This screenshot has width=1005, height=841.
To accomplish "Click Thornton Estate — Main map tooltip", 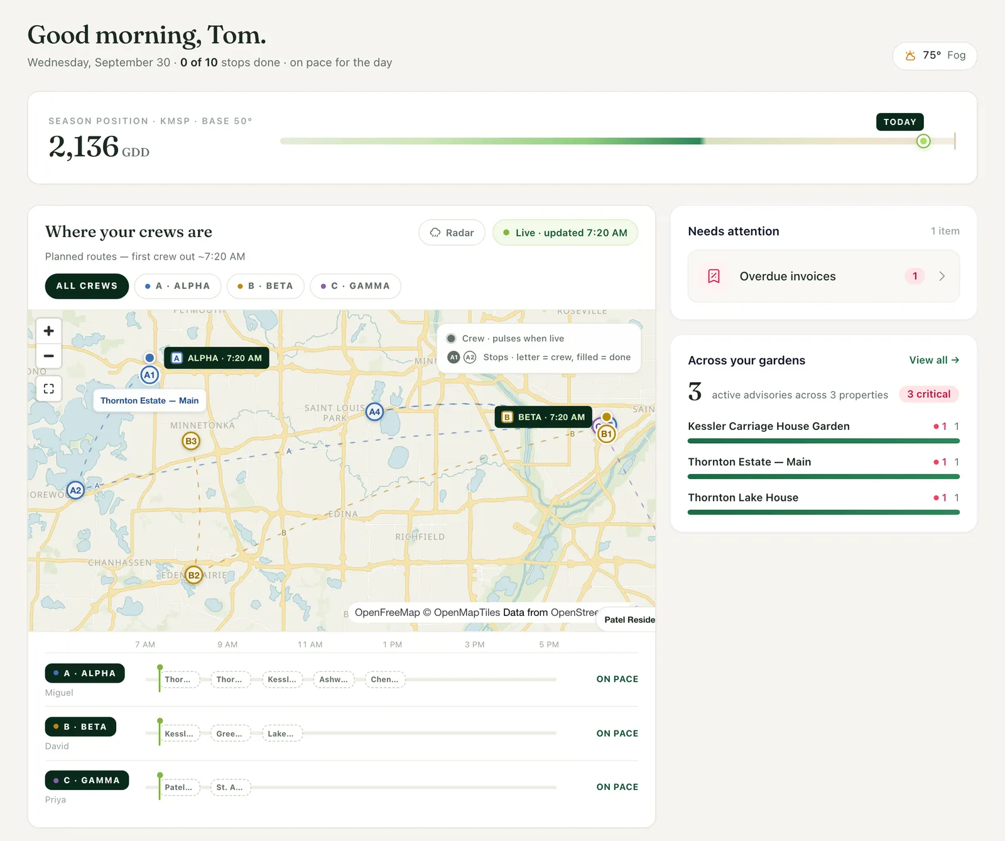I will tap(149, 400).
